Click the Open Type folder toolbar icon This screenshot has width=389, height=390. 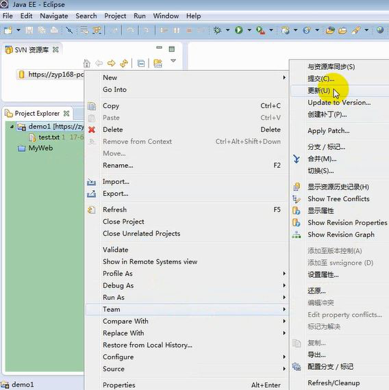click(330, 30)
